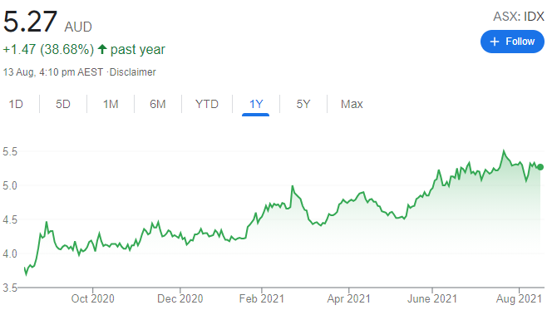Show the 5Y price history
The width and height of the screenshot is (552, 315).
tap(303, 104)
